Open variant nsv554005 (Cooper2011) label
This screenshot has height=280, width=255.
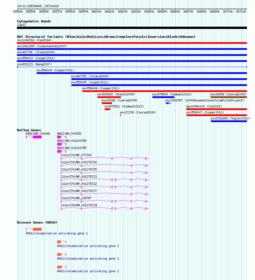(90, 82)
